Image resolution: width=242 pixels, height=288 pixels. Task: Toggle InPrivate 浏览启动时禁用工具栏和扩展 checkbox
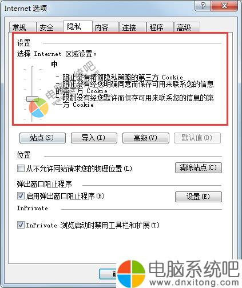(21, 225)
